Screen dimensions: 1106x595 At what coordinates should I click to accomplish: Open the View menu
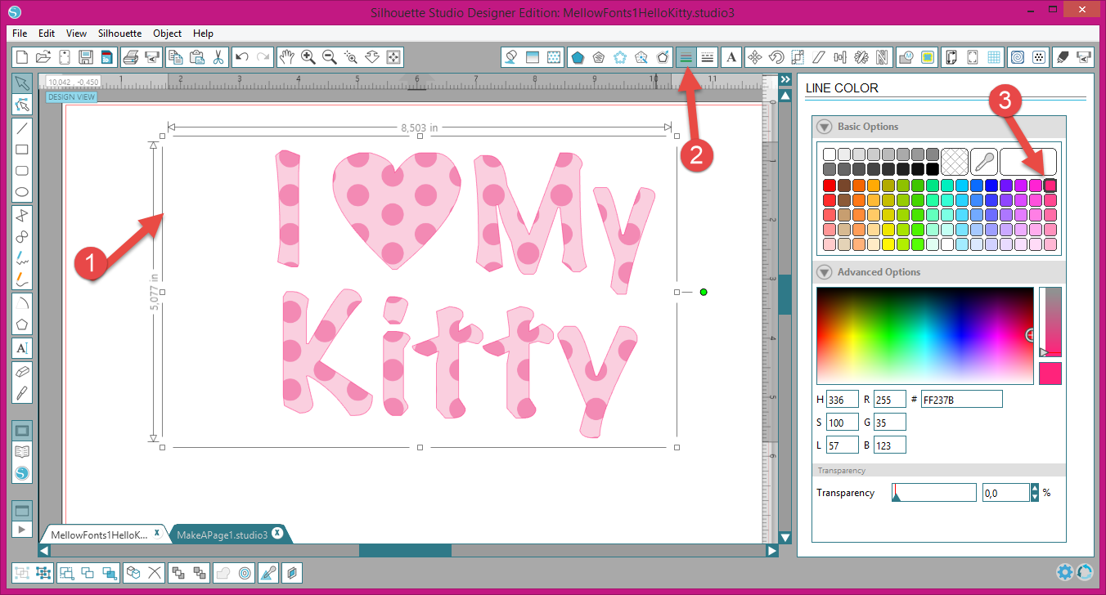[76, 34]
